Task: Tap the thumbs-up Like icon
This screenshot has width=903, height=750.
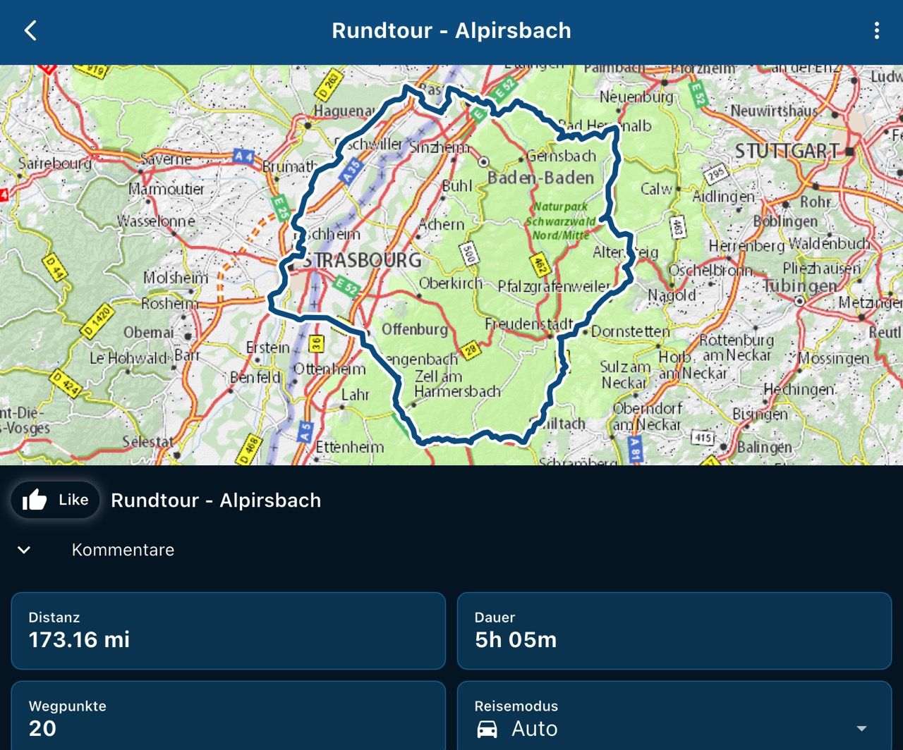Action: click(x=35, y=500)
